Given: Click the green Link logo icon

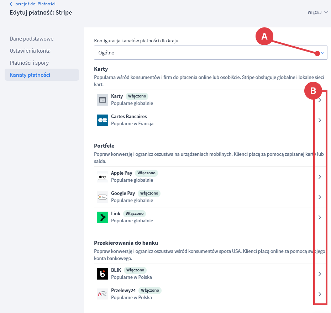Looking at the screenshot, I should point(102,217).
